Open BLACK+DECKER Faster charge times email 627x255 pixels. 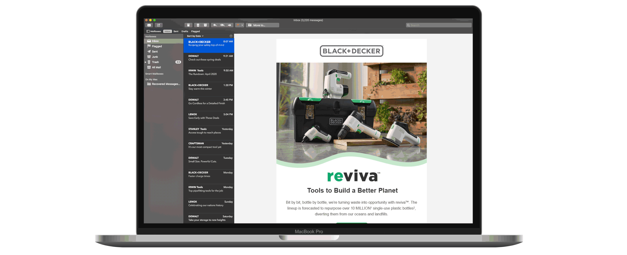pos(209,177)
